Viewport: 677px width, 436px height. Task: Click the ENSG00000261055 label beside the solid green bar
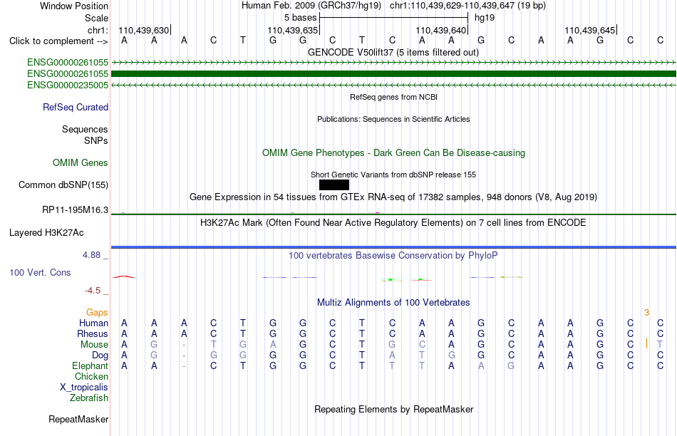point(68,74)
